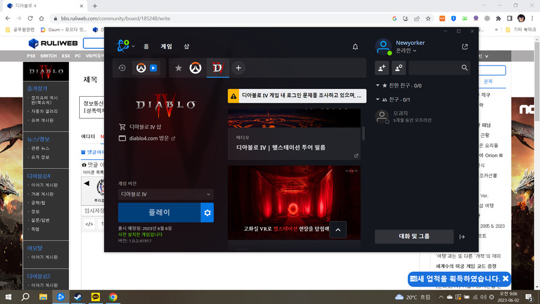This screenshot has height=304, width=540.
Task: Click the Battle.net logo icon
Action: [x=122, y=46]
